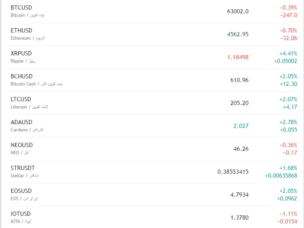Select the Stellar price 0.38553415
304x228 pixels.
[233, 172]
